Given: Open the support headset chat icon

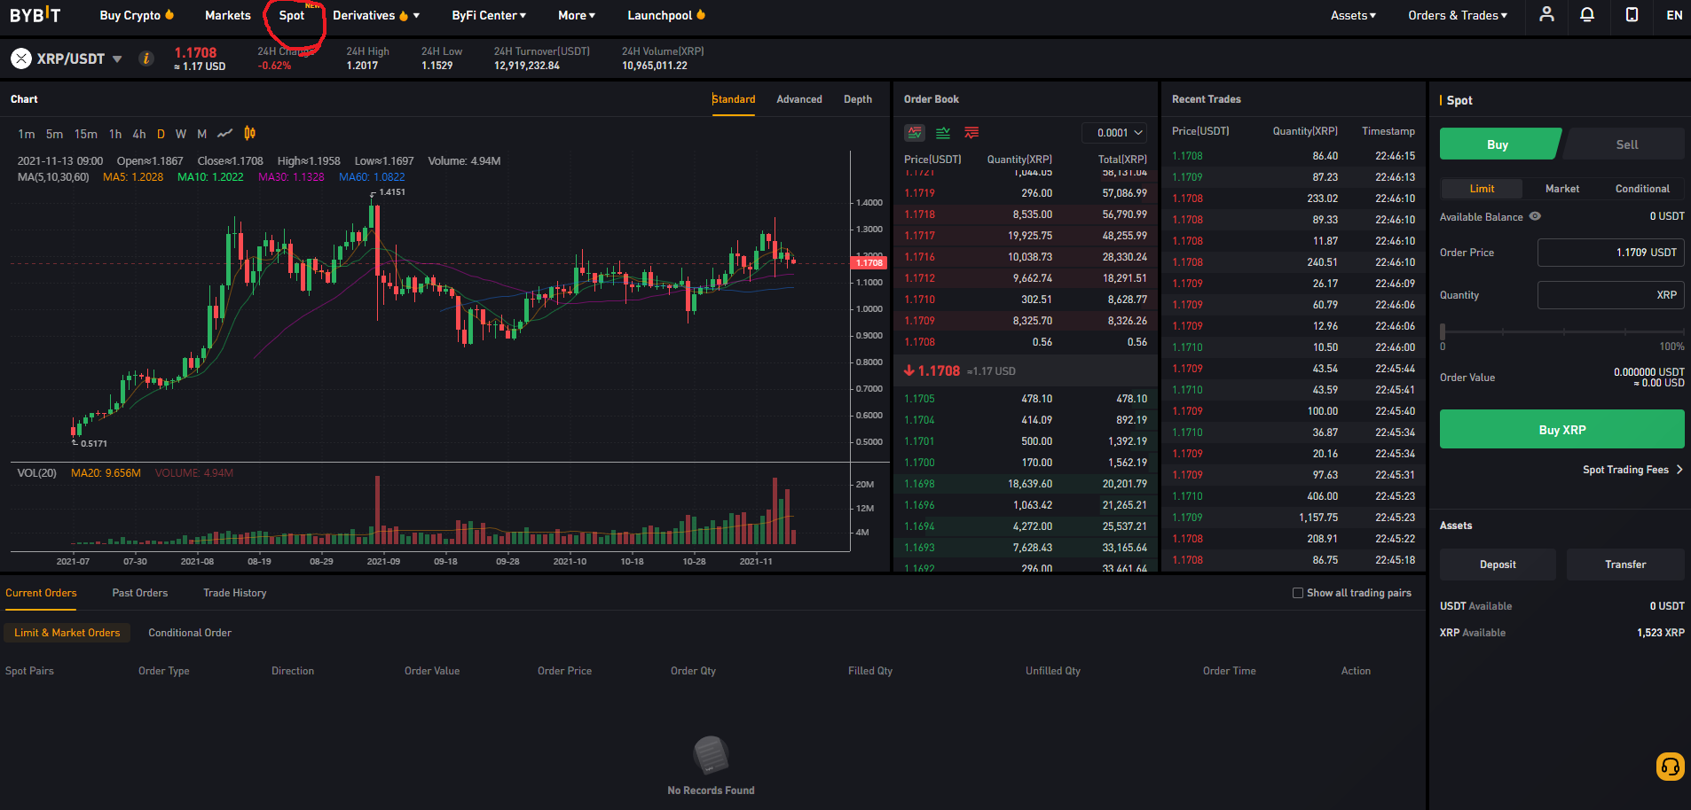Looking at the screenshot, I should [1670, 767].
